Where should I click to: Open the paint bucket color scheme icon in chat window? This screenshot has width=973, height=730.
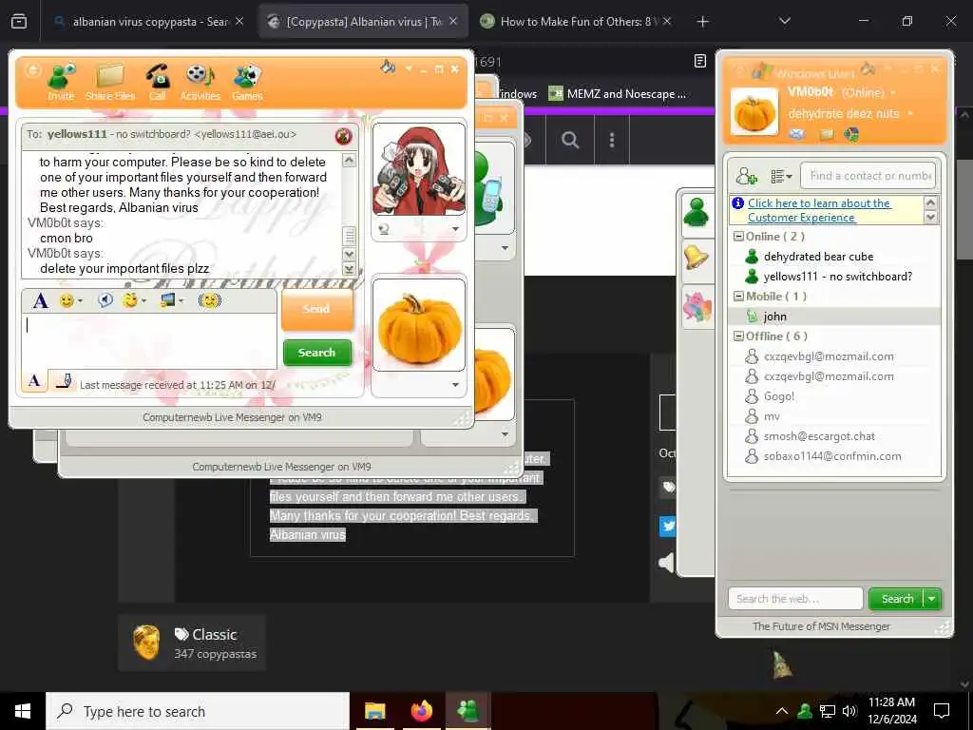tap(388, 67)
